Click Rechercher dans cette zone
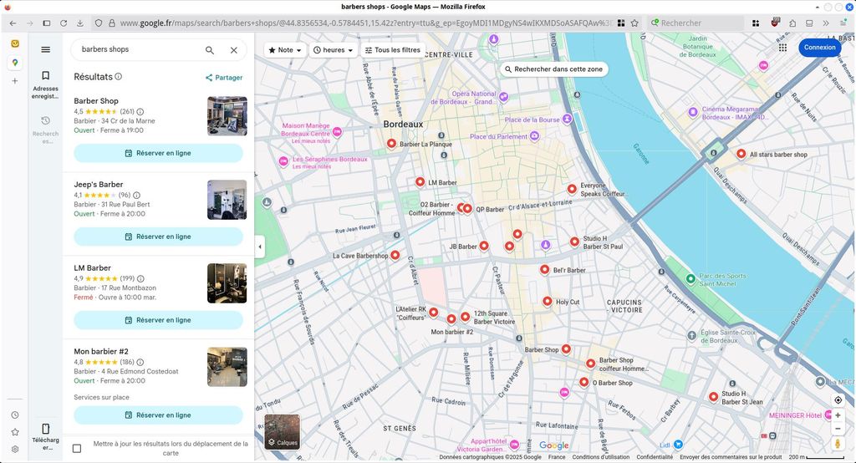This screenshot has height=463, width=856. (553, 69)
